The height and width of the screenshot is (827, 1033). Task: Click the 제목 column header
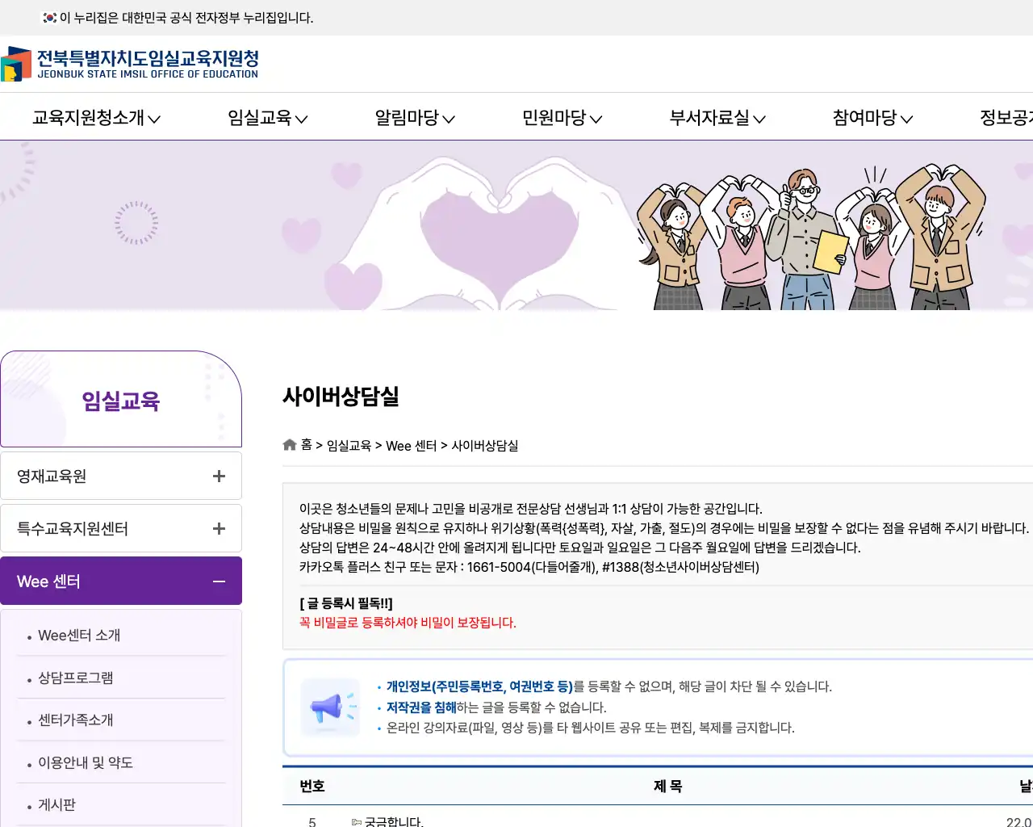point(667,786)
